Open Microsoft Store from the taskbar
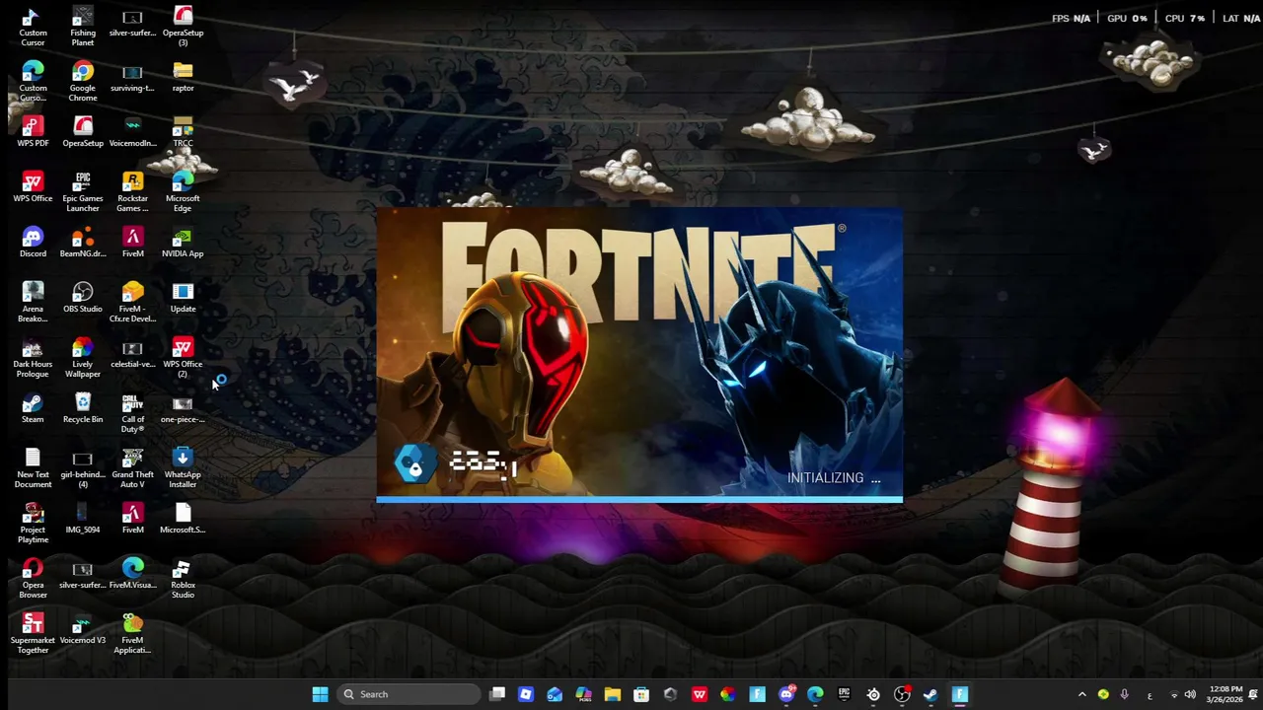The image size is (1263, 710). 641,694
